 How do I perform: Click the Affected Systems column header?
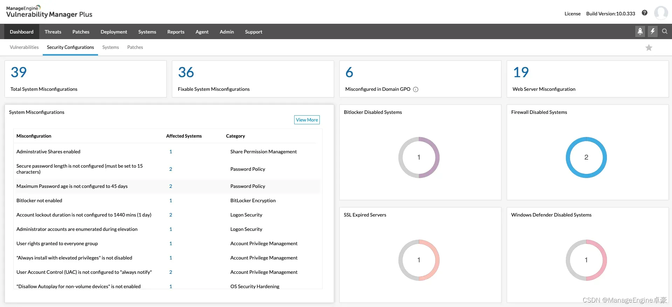(x=184, y=136)
